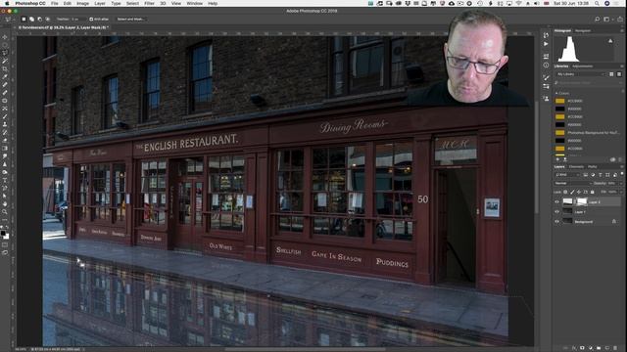Viewport: 627px width, 352px height.
Task: Open the Photoshop search icon in options bar
Action: pyautogui.click(x=597, y=20)
